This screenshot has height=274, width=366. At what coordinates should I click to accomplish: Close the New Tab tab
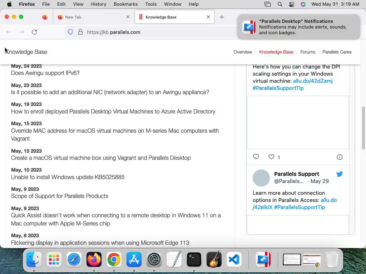pyautogui.click(x=128, y=17)
